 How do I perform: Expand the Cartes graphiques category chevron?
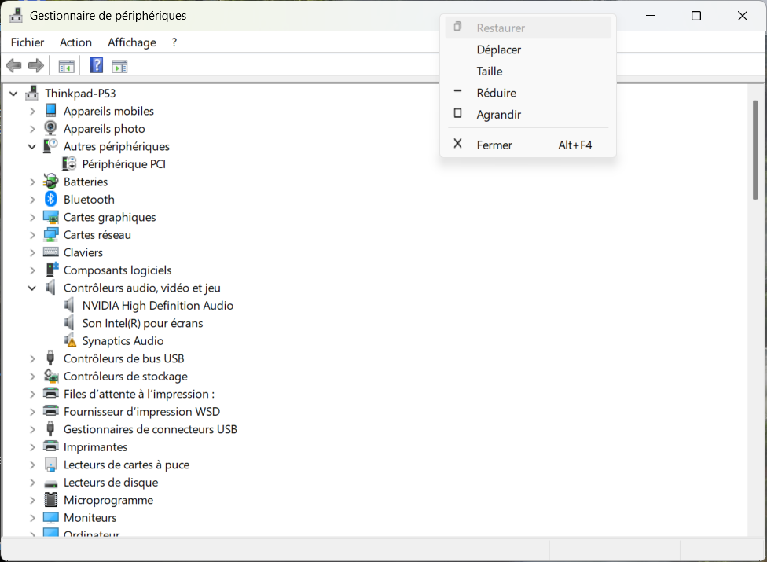pyautogui.click(x=32, y=218)
